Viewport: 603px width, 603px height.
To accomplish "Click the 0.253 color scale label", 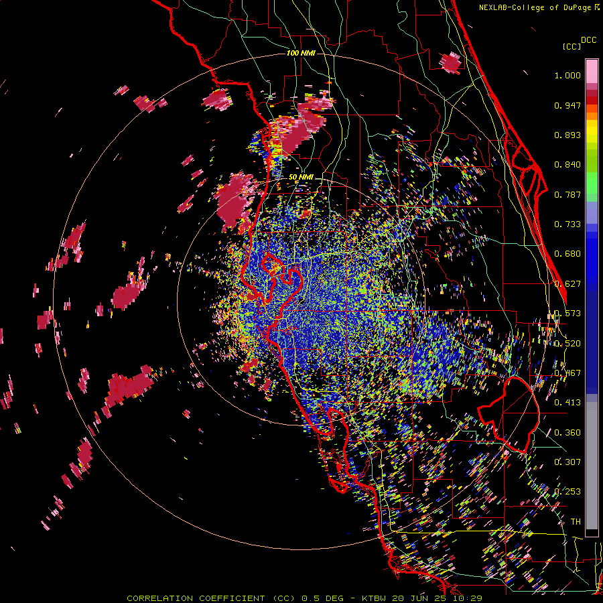I will coord(567,492).
